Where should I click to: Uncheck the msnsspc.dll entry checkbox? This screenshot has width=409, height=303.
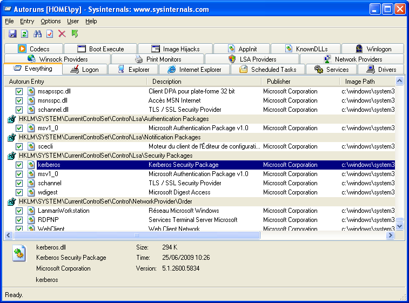coord(19,100)
